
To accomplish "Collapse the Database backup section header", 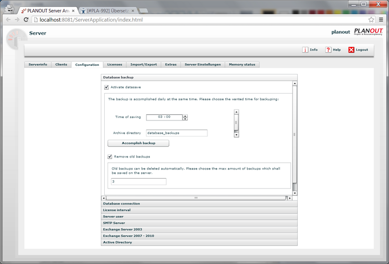I will click(x=199, y=77).
